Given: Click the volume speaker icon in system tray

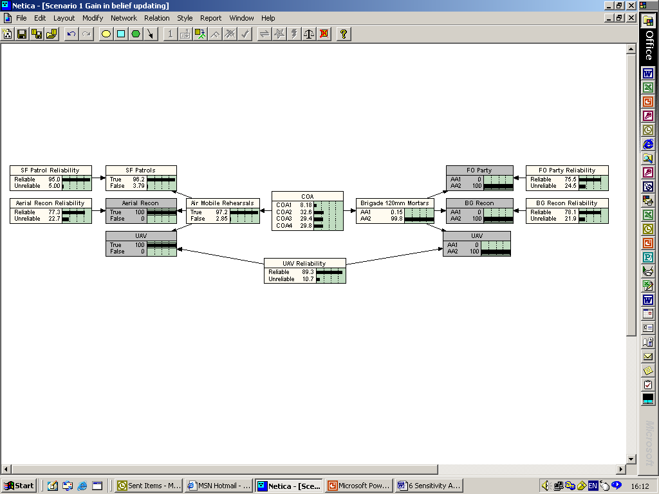Looking at the screenshot, I should [x=546, y=486].
